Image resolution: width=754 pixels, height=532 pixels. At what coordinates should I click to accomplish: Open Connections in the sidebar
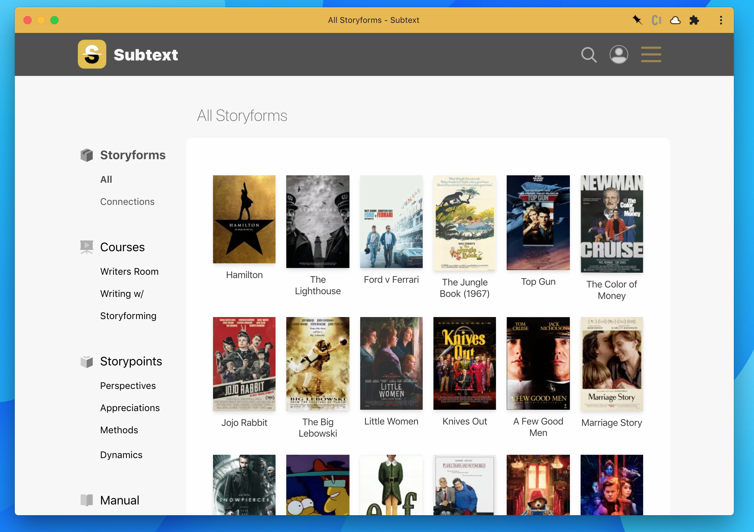127,202
